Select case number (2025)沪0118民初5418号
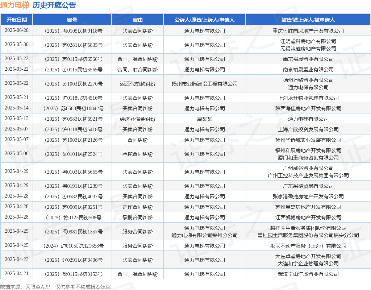Screen dimensions: 371x290 tap(74, 129)
